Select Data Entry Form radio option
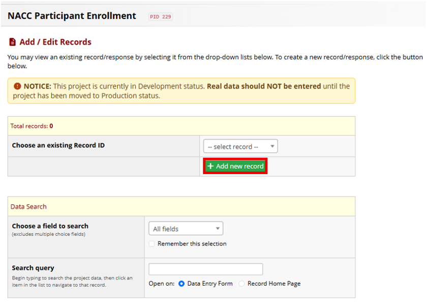Screen dimensions: 428x303 (x=181, y=284)
